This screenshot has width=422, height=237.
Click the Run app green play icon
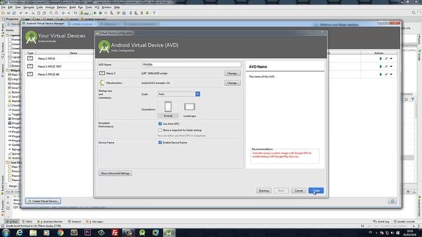coord(95,13)
